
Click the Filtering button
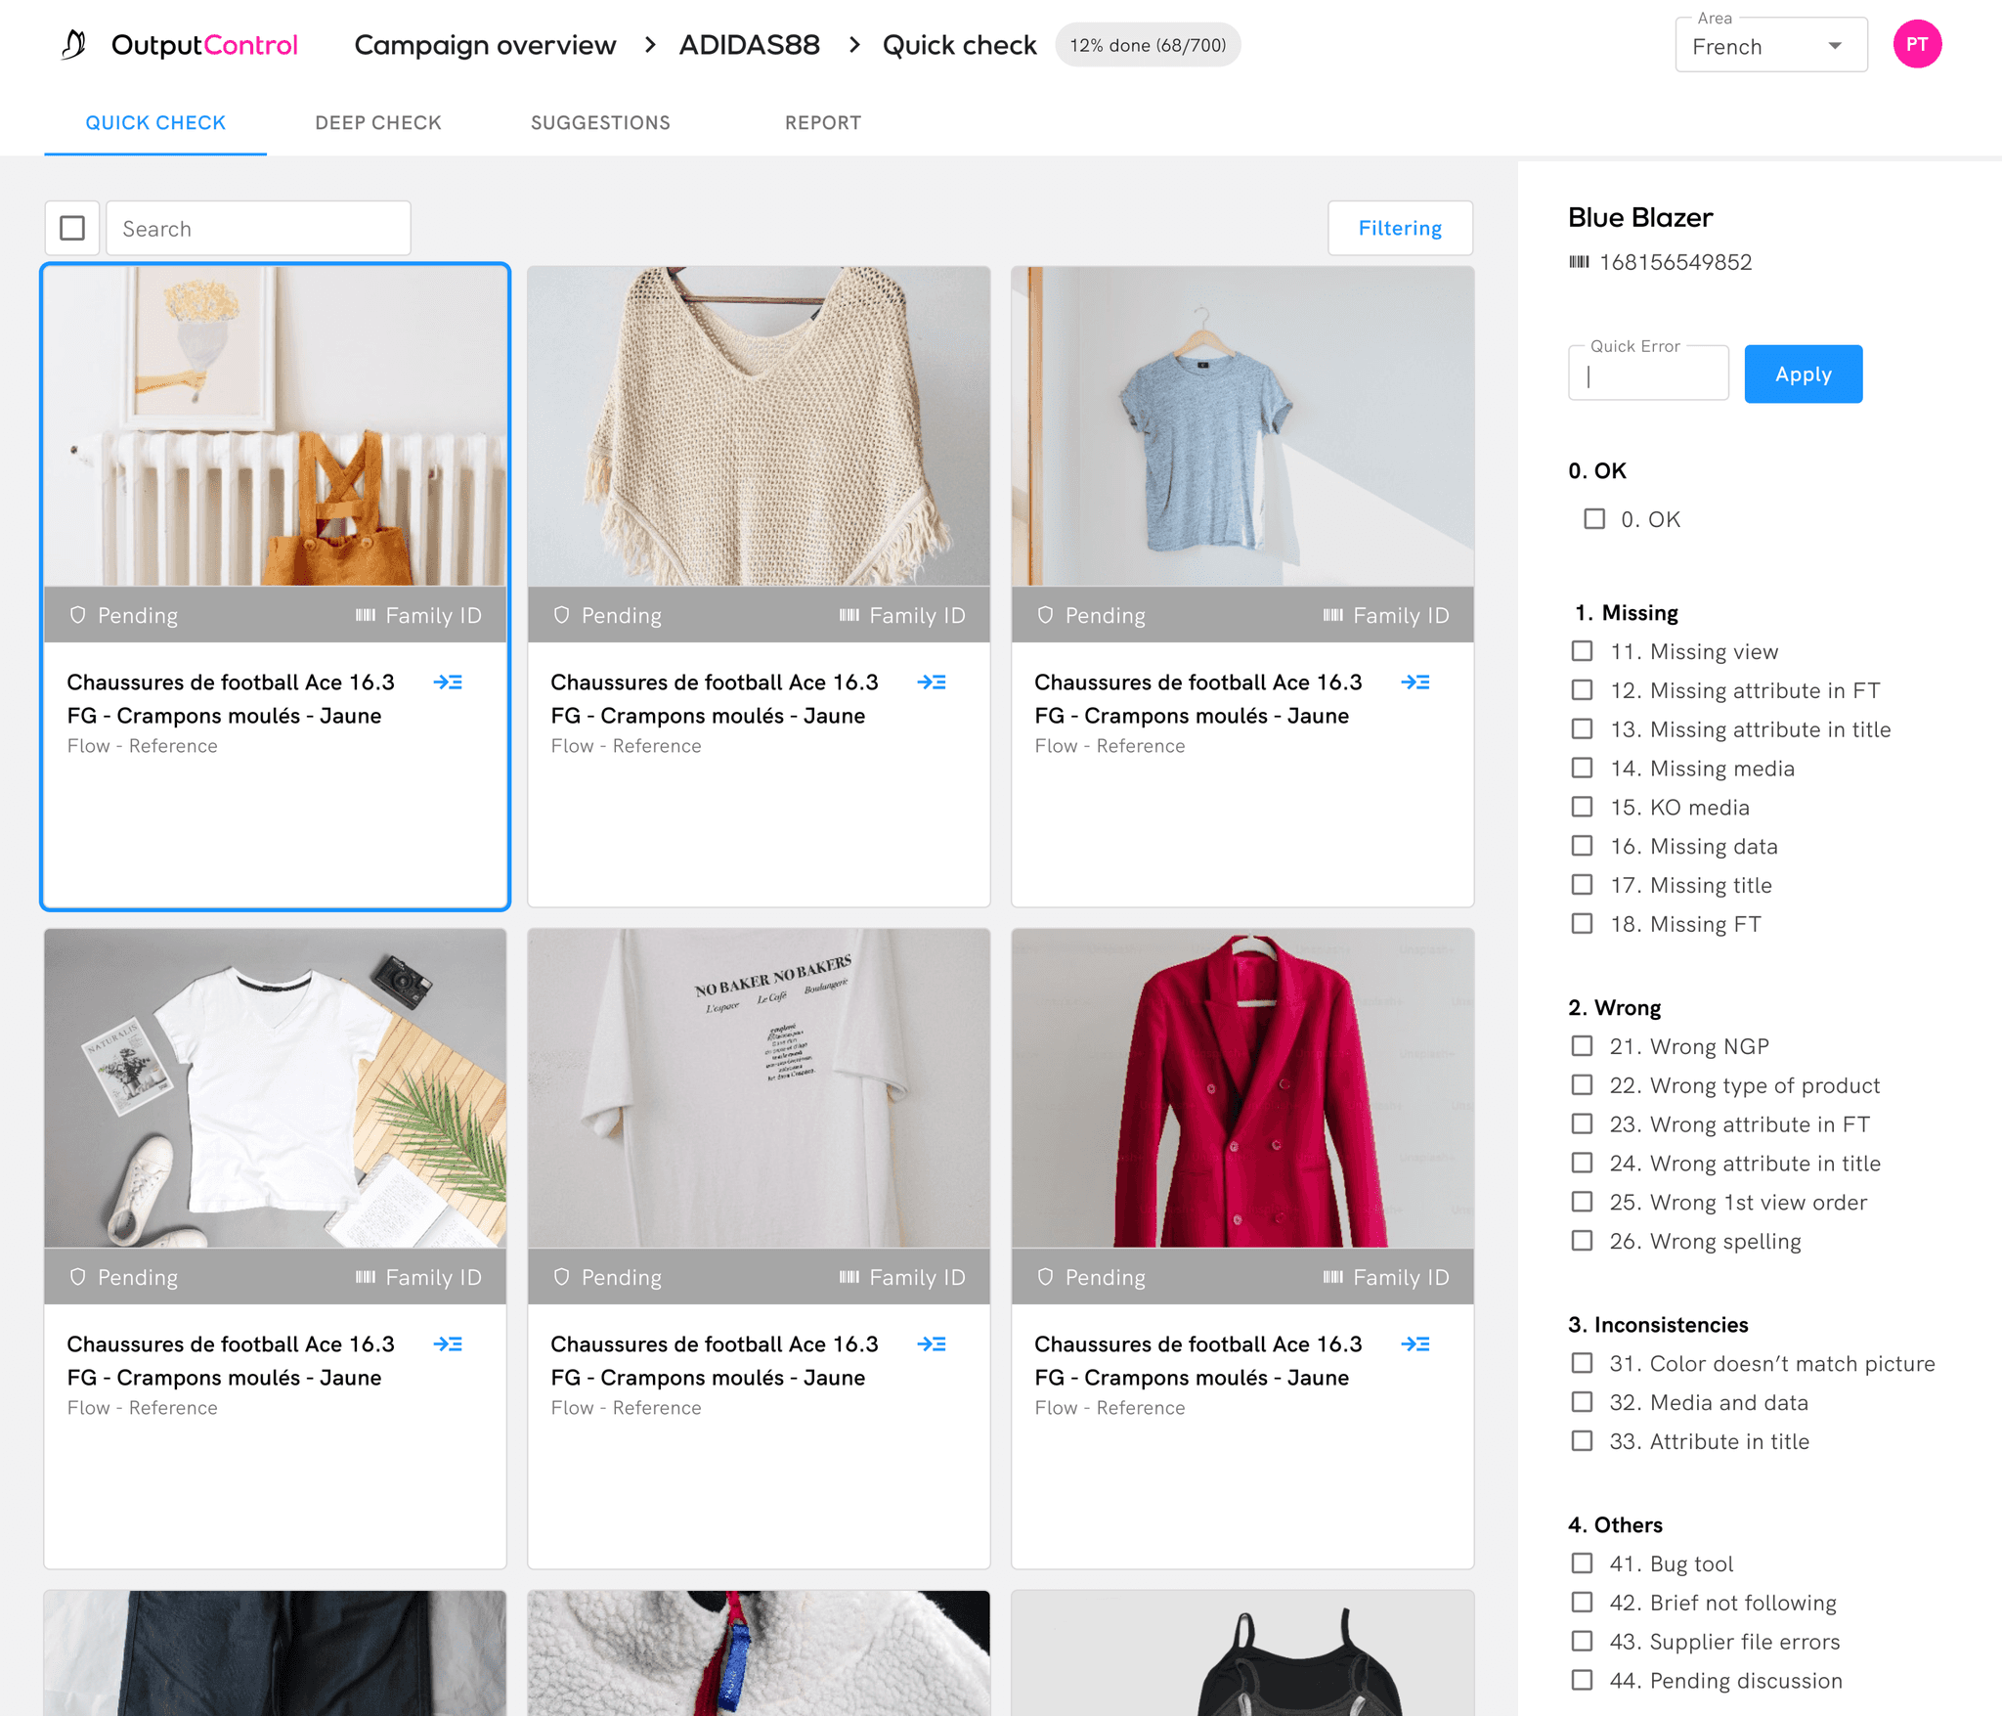pos(1399,228)
